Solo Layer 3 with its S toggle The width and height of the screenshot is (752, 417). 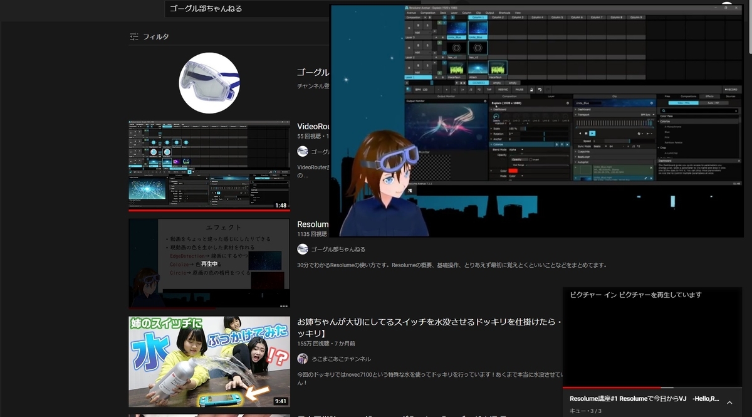coord(427,24)
